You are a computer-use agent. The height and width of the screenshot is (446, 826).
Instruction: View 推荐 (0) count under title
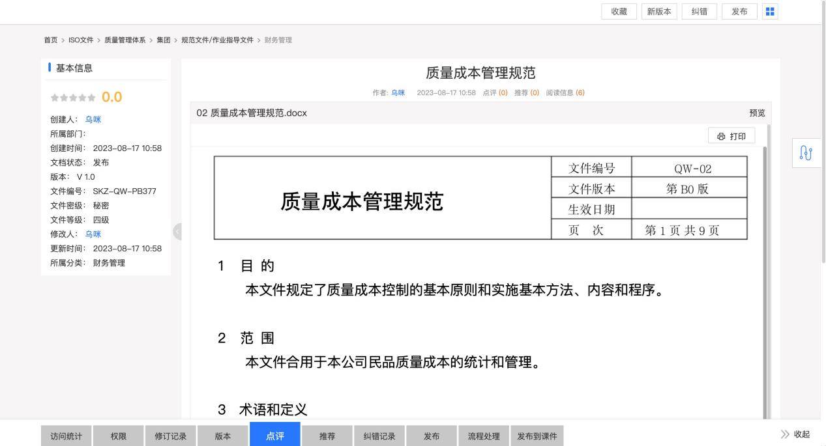tap(527, 92)
